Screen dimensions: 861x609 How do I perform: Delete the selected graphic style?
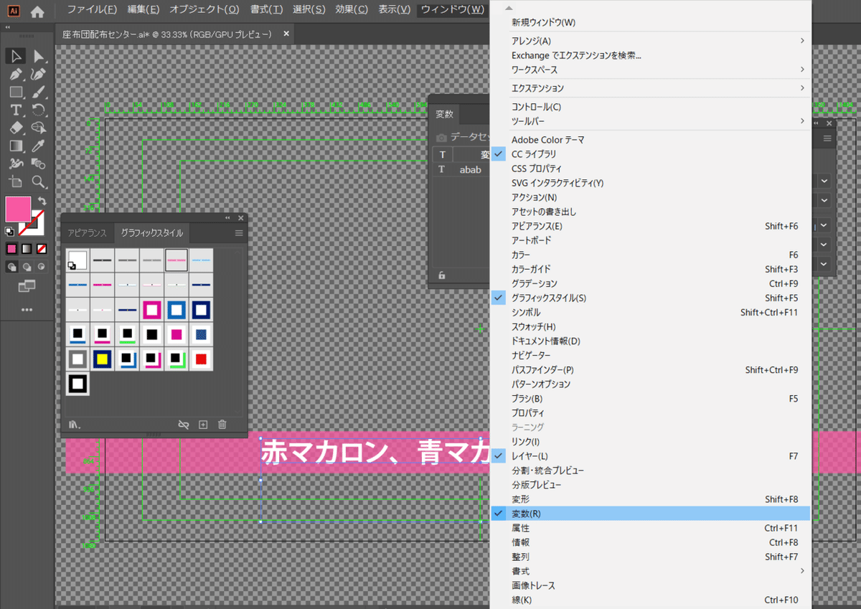pos(222,425)
